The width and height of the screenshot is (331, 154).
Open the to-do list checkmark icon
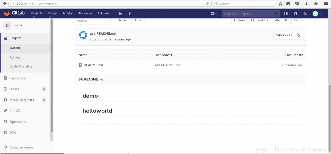(305, 14)
